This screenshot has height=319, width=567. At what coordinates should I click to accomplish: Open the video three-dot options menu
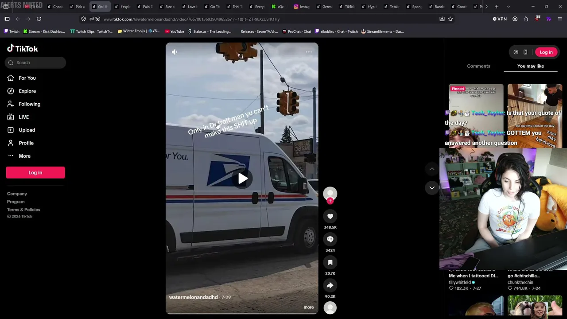(309, 52)
